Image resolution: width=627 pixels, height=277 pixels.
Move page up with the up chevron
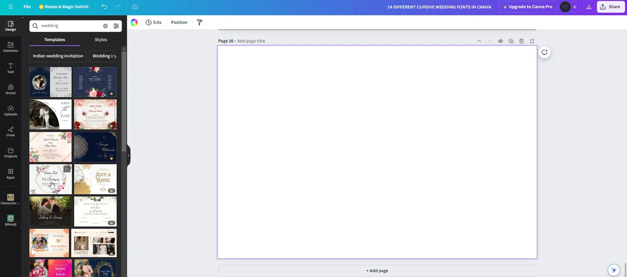point(479,41)
